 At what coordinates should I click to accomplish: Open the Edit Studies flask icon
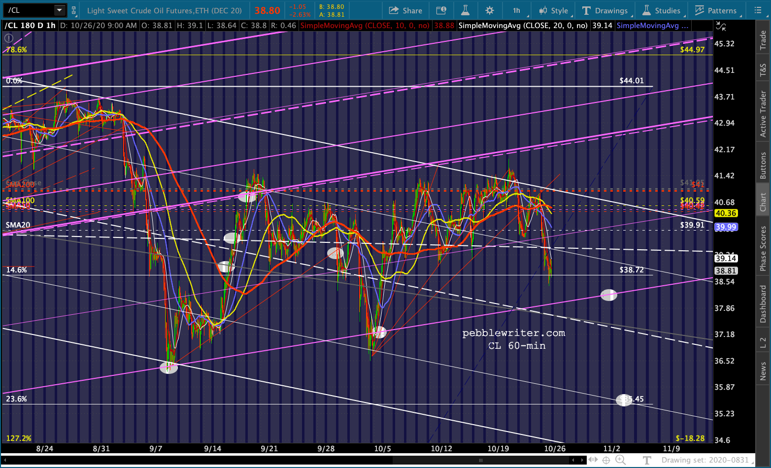465,10
